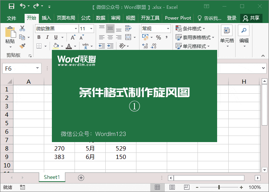
Task: Align text right
Action: tap(118, 37)
